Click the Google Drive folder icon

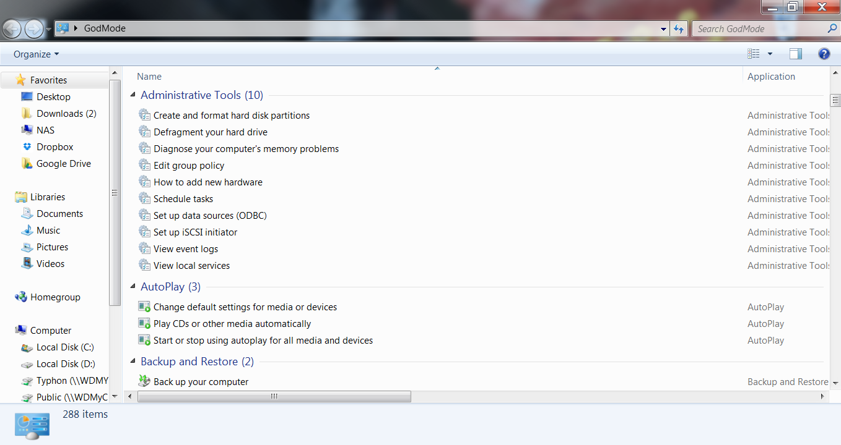pyautogui.click(x=27, y=163)
